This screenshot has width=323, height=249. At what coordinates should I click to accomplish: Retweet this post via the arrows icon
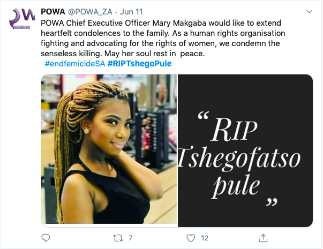pos(118,238)
